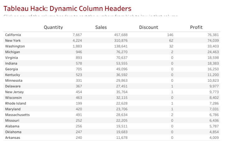Screen dimensions: 229x141
Task: Click the Sales column header
Action: point(101,27)
